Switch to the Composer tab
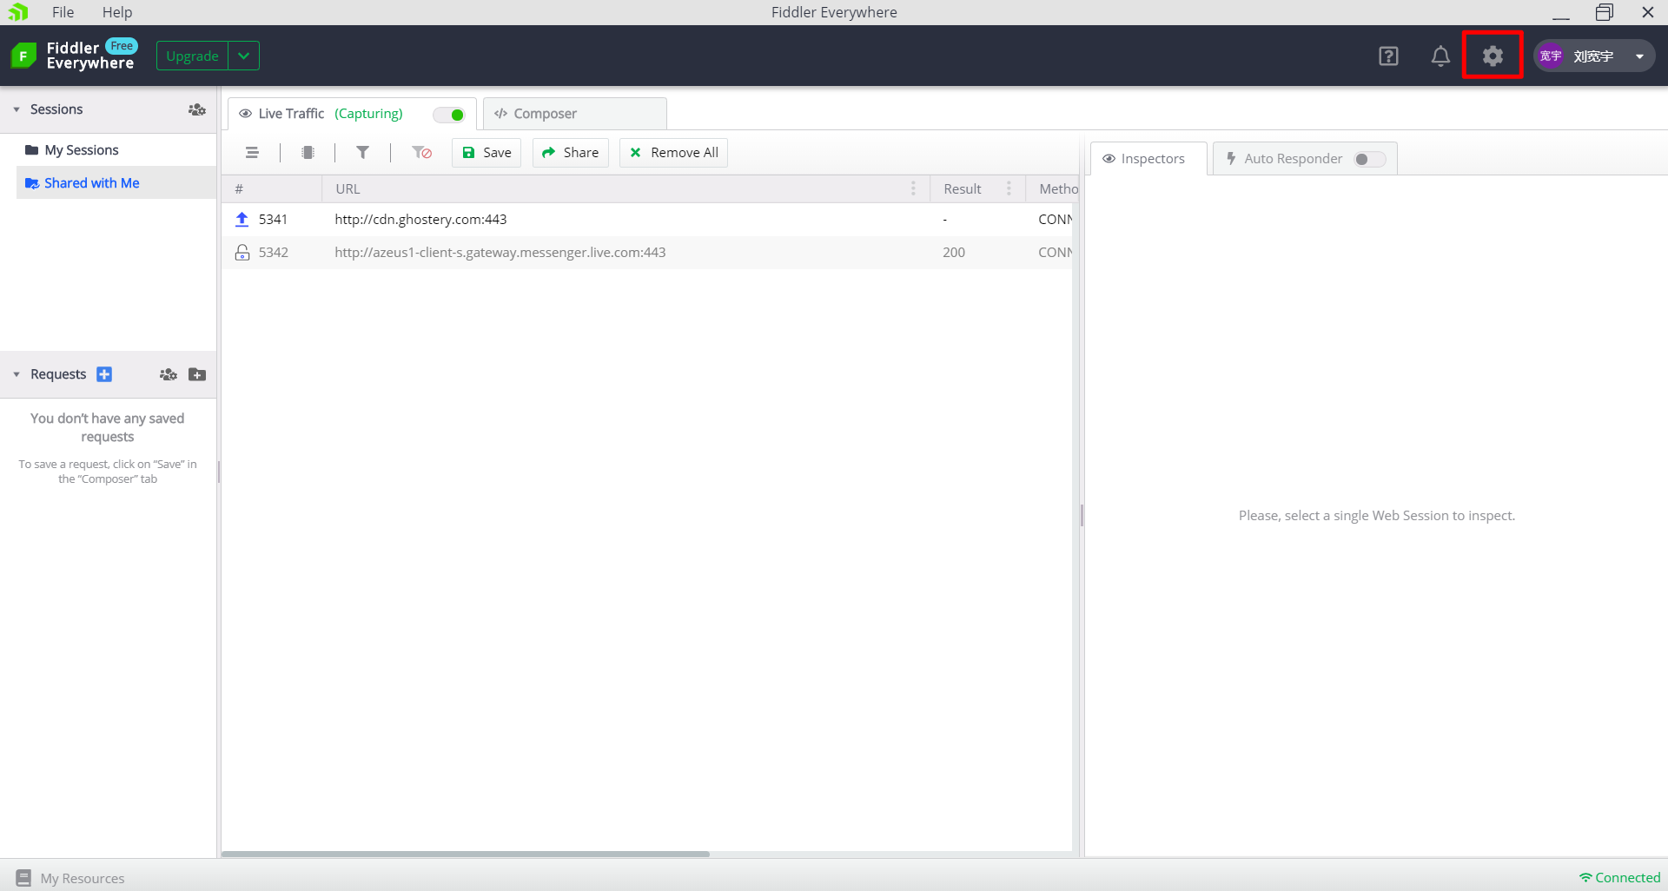Screen dimensions: 1668x891 pos(575,114)
